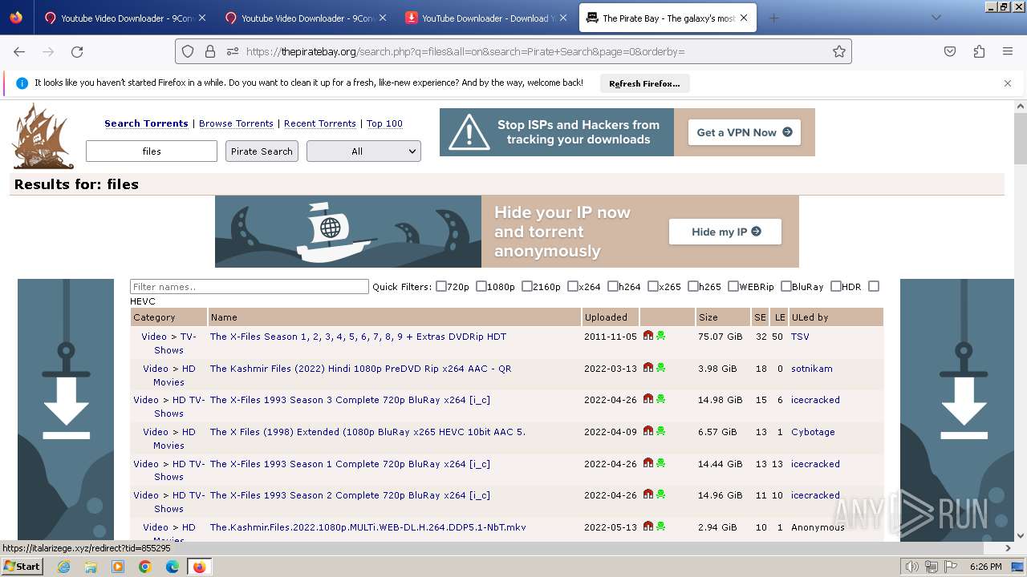Tick the h265 quick filter

693,286
